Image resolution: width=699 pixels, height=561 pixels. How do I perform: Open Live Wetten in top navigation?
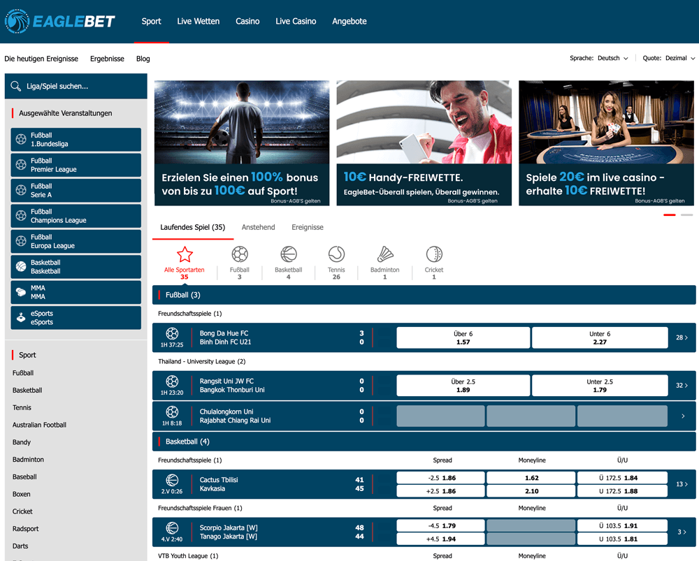coord(198,21)
